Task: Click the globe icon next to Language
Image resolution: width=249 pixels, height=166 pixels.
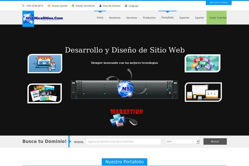Action: 126,6
